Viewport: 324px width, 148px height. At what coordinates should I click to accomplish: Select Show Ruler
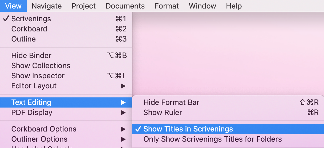[228, 113]
